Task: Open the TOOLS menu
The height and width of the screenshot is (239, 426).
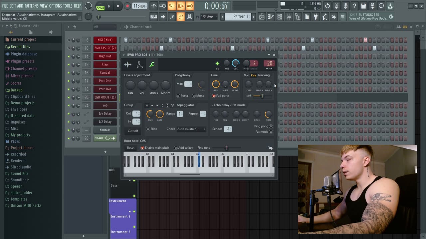Action: (68, 6)
